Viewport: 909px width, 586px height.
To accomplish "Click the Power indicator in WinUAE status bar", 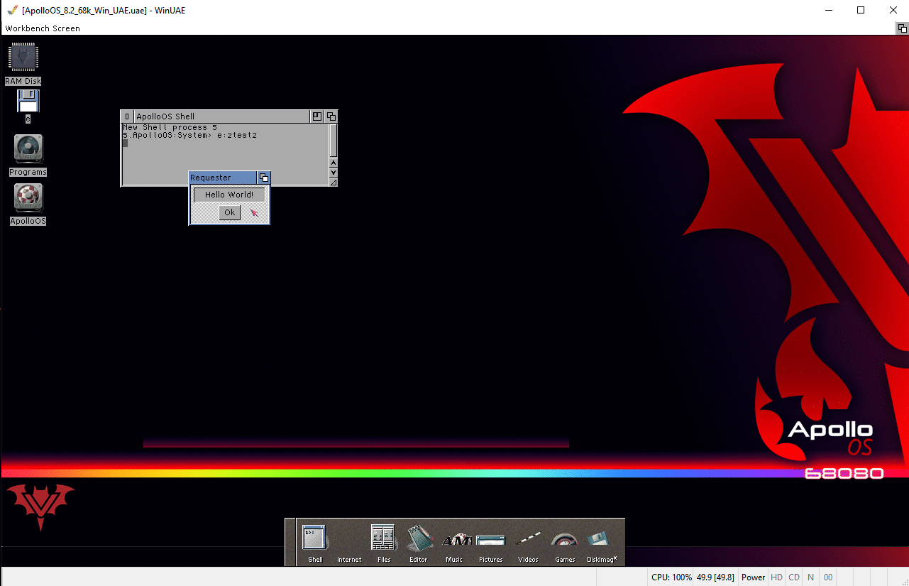I will [753, 577].
